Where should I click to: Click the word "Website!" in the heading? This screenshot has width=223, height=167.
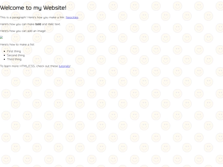click(x=55, y=8)
